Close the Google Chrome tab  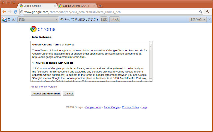point(55,6)
